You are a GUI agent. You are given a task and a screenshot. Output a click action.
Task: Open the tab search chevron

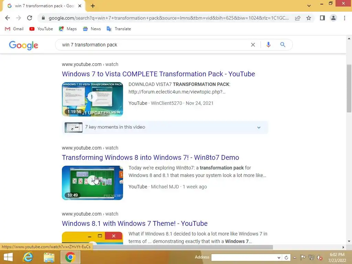pos(309,6)
